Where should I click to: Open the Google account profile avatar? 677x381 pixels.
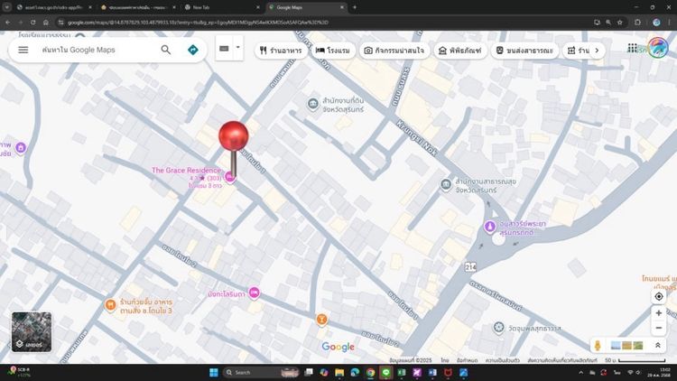coord(657,48)
